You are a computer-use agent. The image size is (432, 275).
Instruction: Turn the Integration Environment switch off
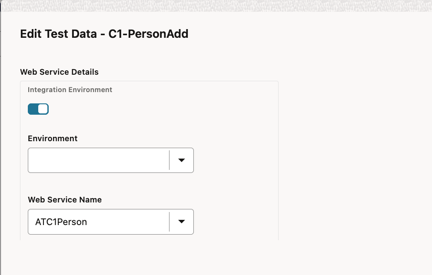[38, 109]
